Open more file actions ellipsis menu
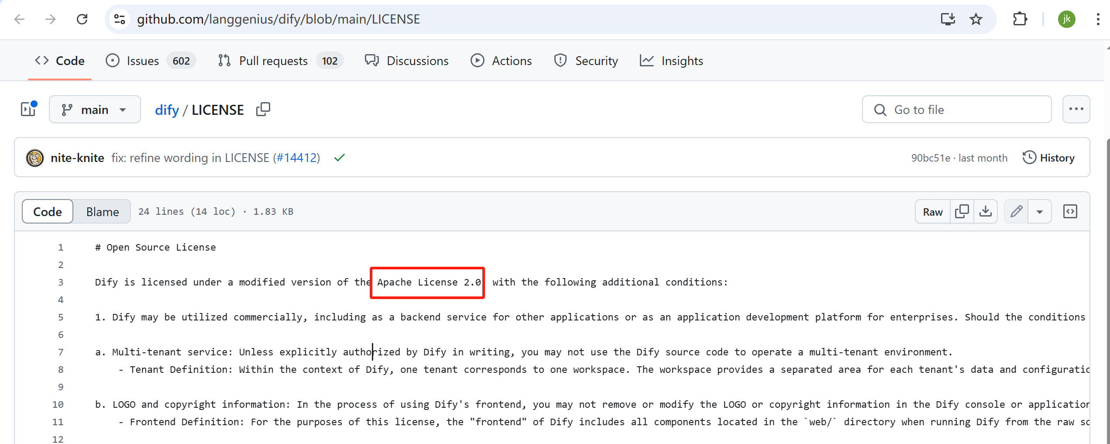 pyautogui.click(x=1076, y=109)
